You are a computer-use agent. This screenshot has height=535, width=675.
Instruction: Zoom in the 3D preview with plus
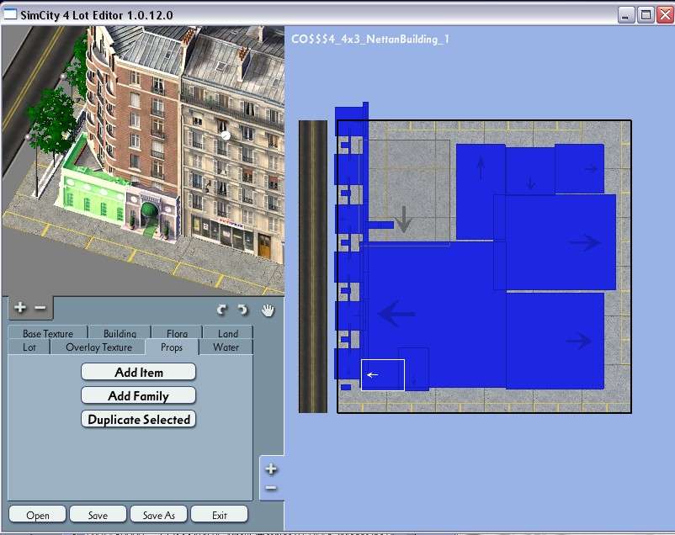pyautogui.click(x=20, y=307)
